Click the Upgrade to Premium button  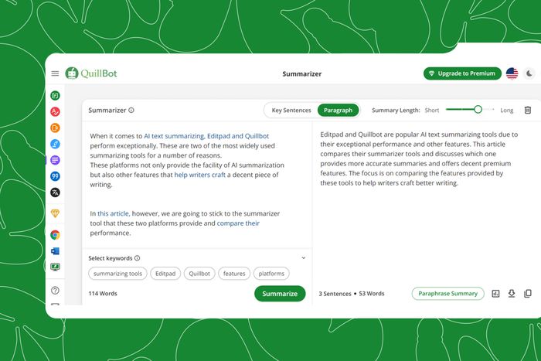462,73
